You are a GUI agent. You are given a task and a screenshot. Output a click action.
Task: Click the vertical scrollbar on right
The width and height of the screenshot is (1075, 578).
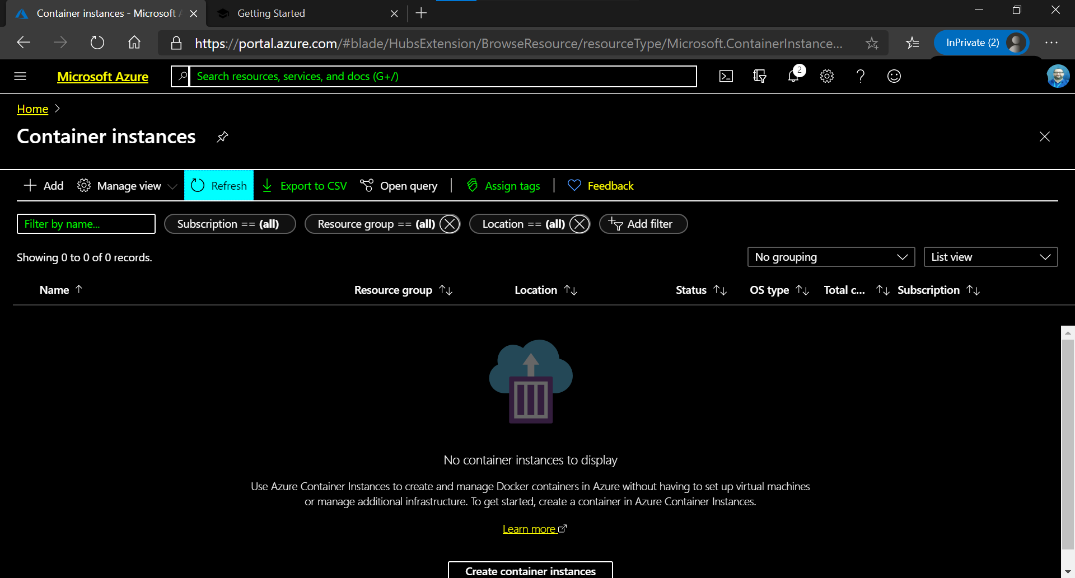coord(1068,448)
